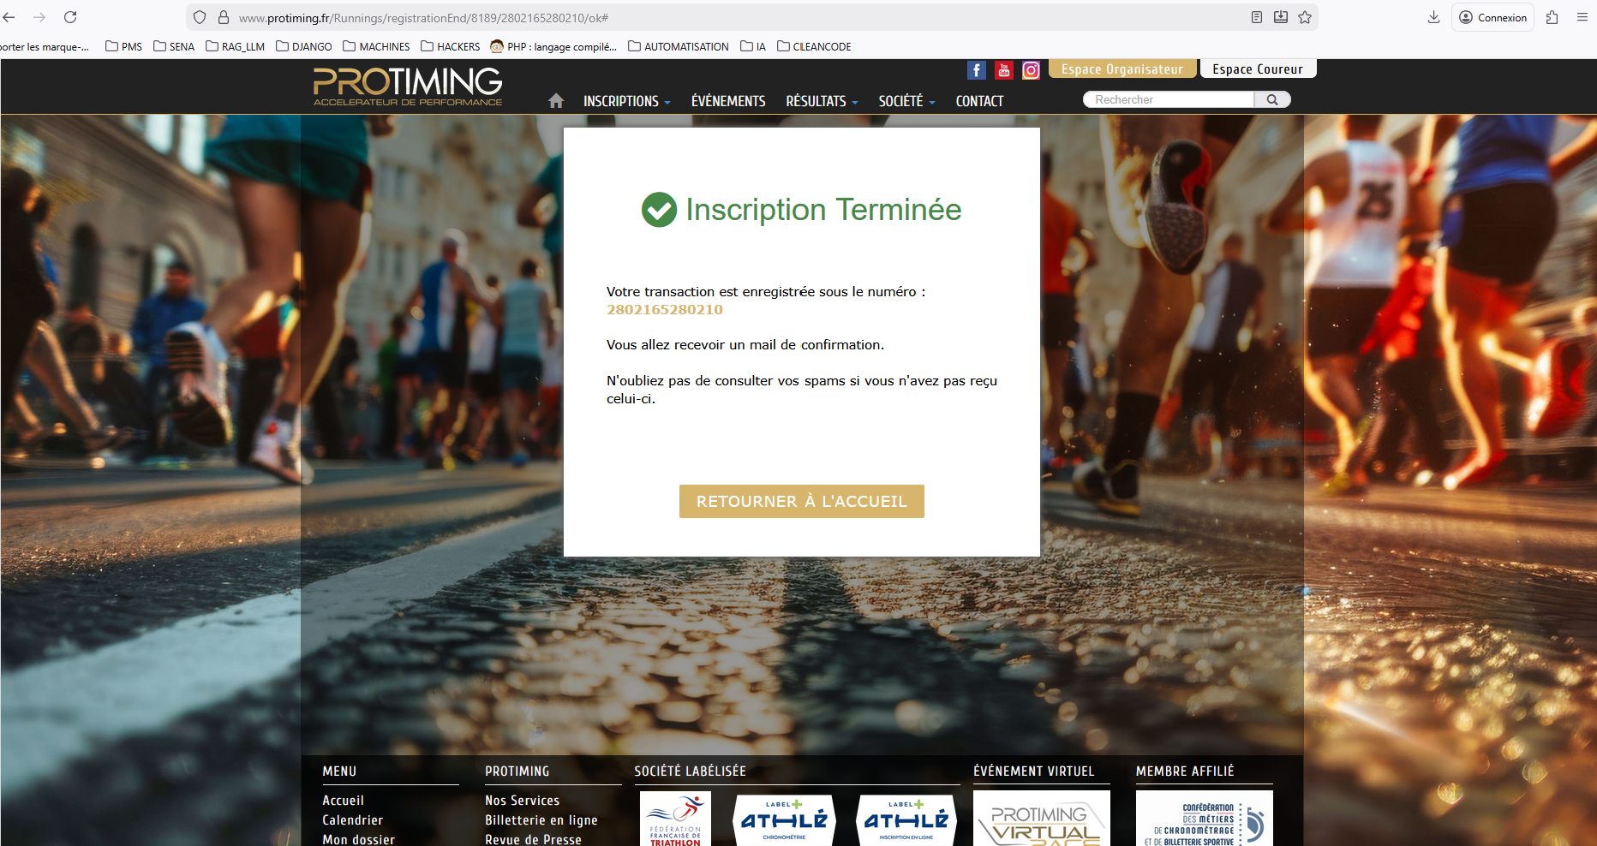Select transaction number 2802165280210
1597x846 pixels.
[665, 310]
